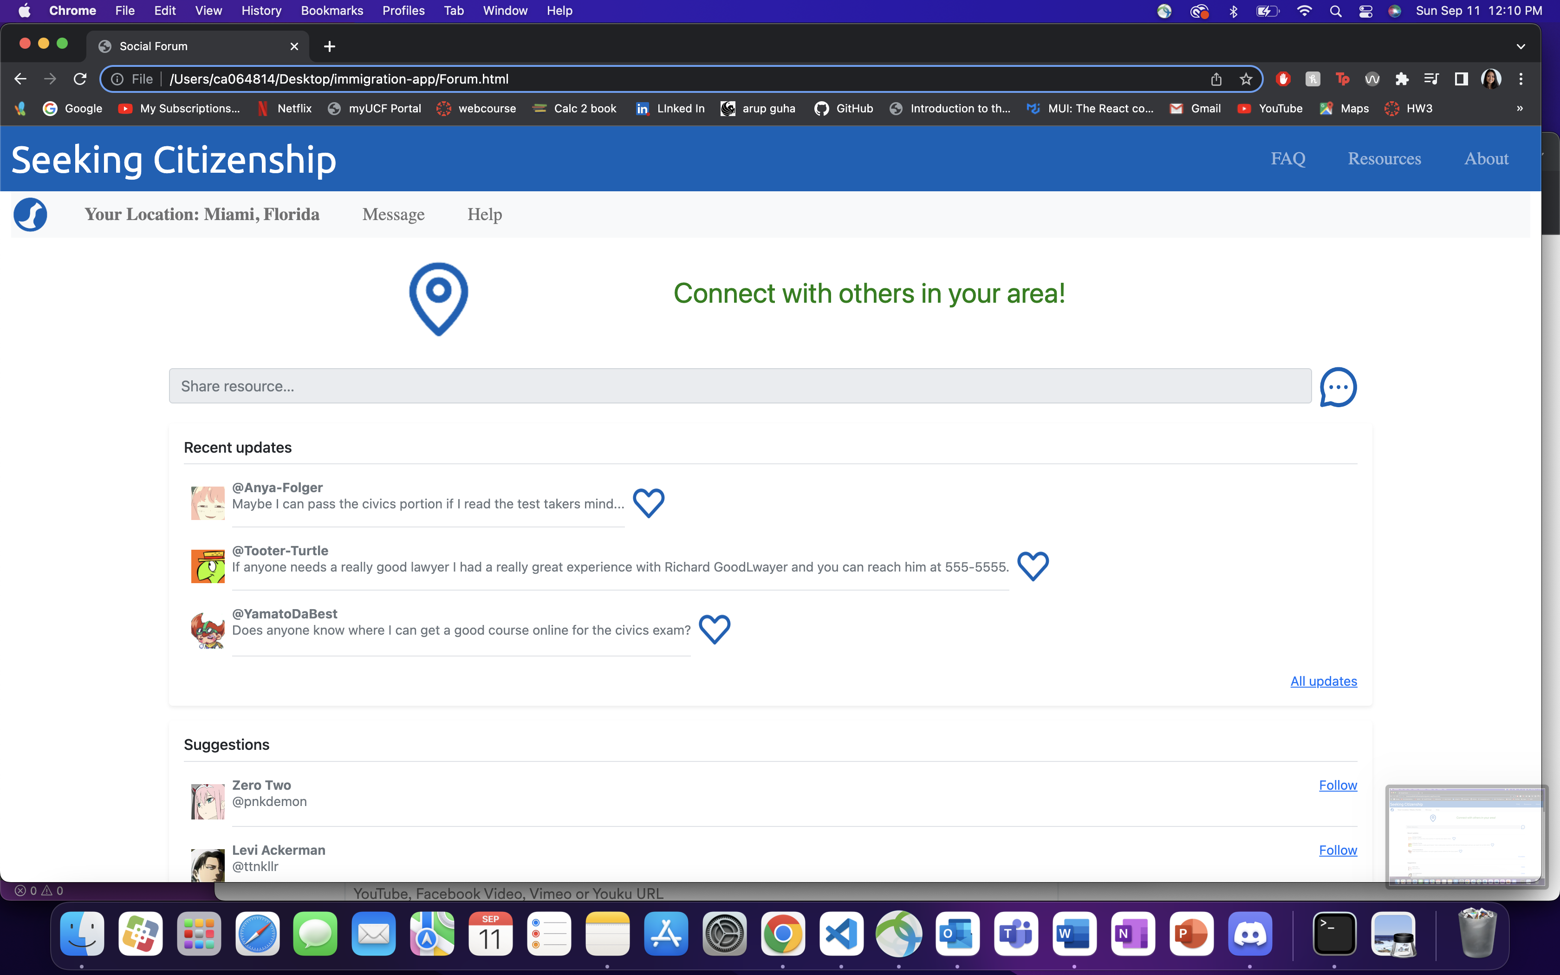Screen dimensions: 1560x975
Task: Click the share page icon in address bar
Action: pos(1216,79)
